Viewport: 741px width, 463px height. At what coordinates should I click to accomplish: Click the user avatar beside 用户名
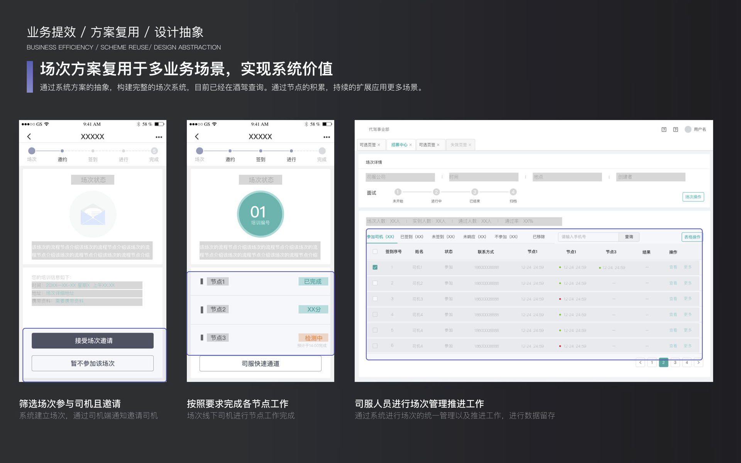[x=688, y=129]
